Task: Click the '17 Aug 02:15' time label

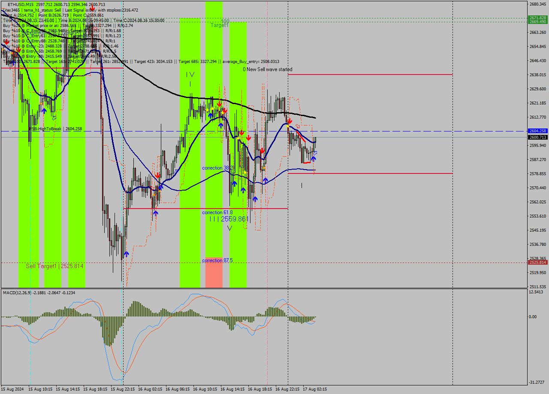Action: coord(315,389)
